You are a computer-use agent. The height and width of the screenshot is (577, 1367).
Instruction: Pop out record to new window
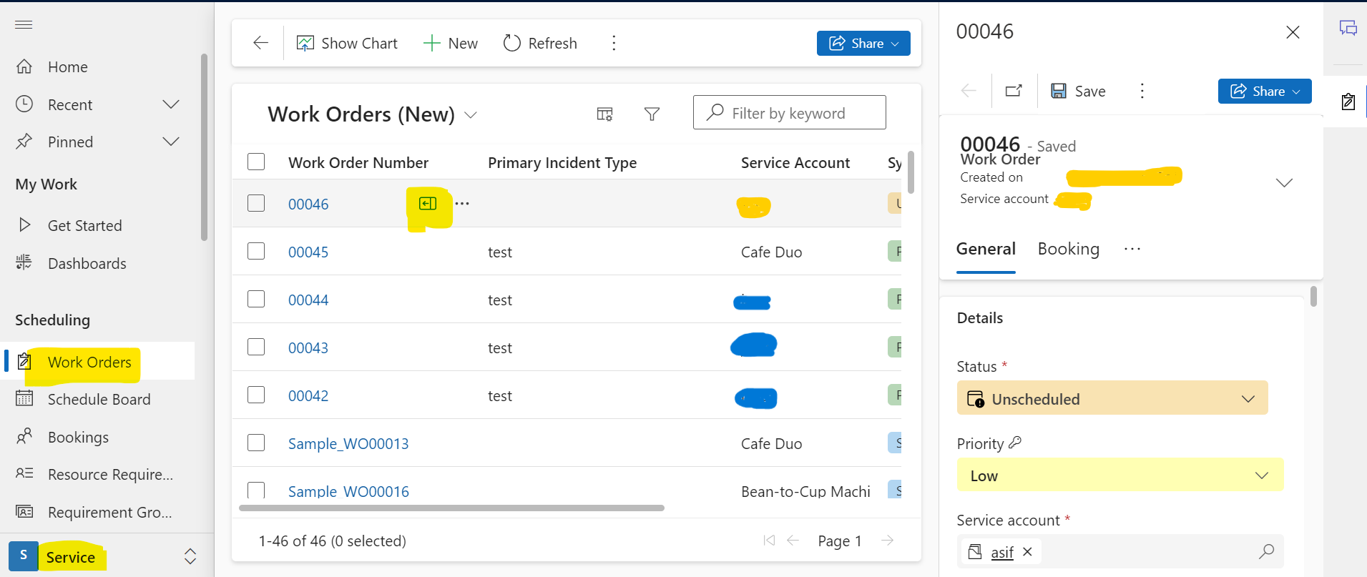coord(1014,91)
